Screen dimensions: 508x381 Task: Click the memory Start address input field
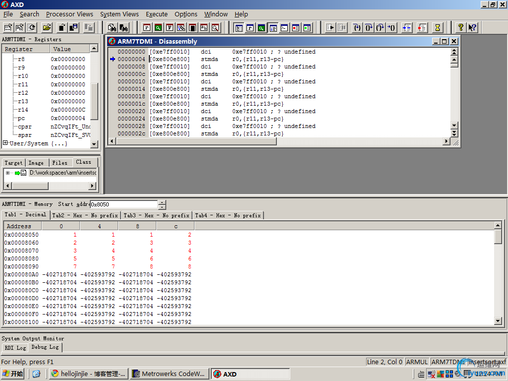[124, 204]
